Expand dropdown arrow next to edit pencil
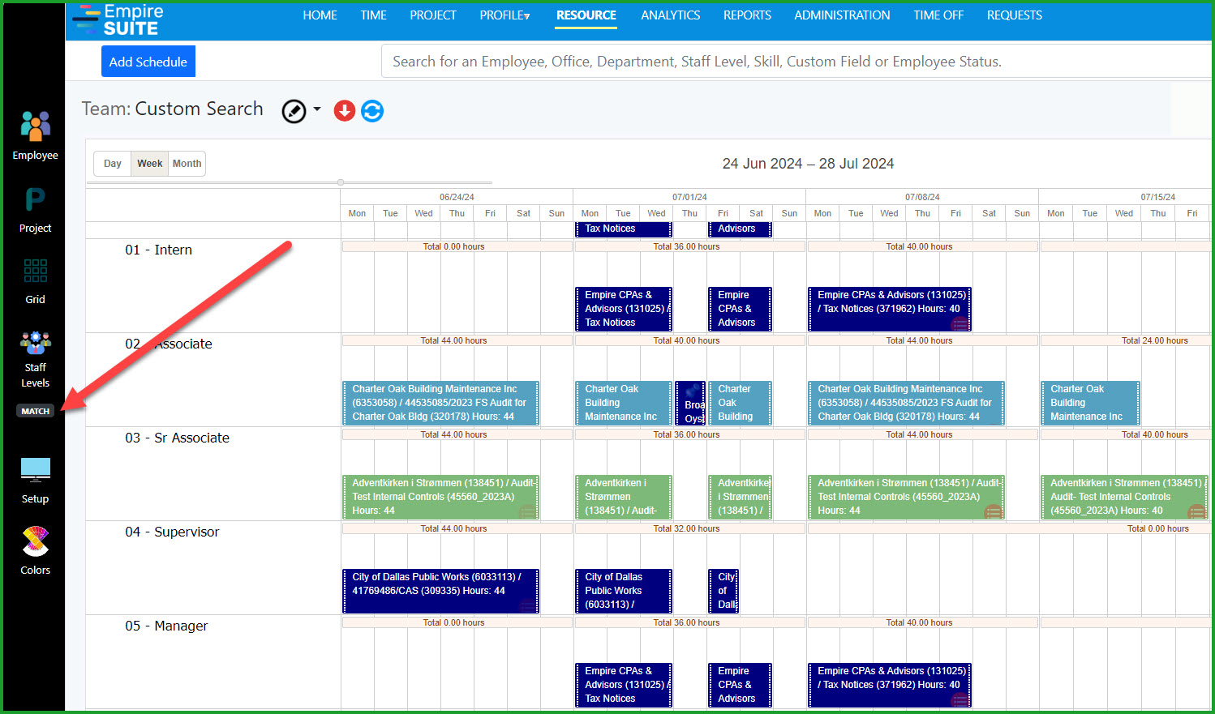The width and height of the screenshot is (1215, 714). tap(317, 109)
